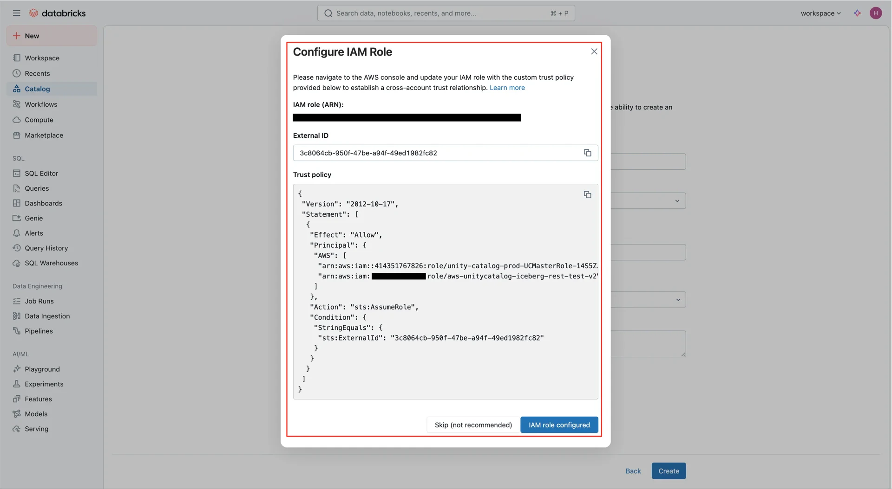Click the Genie icon

[x=17, y=218]
